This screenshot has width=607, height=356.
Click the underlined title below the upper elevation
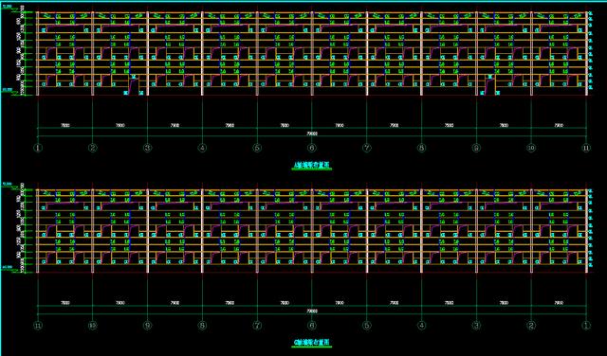(x=312, y=166)
